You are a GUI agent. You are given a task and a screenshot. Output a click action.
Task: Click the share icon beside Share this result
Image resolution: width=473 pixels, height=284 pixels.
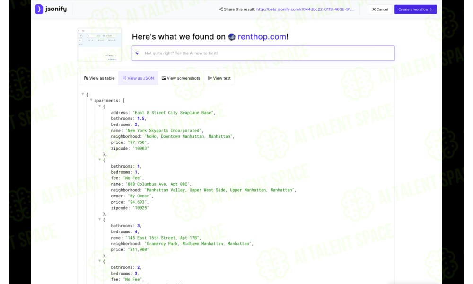(220, 9)
